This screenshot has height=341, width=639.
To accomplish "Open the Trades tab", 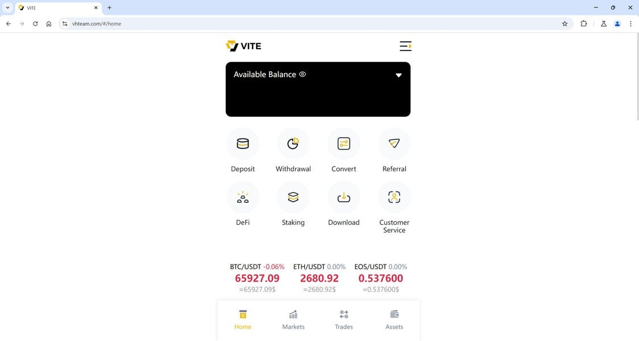I will [x=343, y=320].
